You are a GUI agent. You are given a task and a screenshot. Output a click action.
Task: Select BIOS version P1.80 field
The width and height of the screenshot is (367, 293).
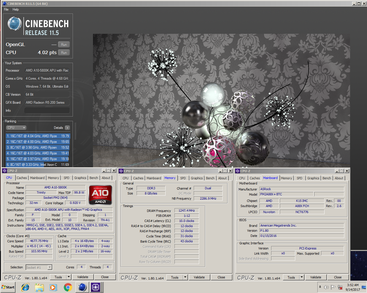(x=302, y=231)
